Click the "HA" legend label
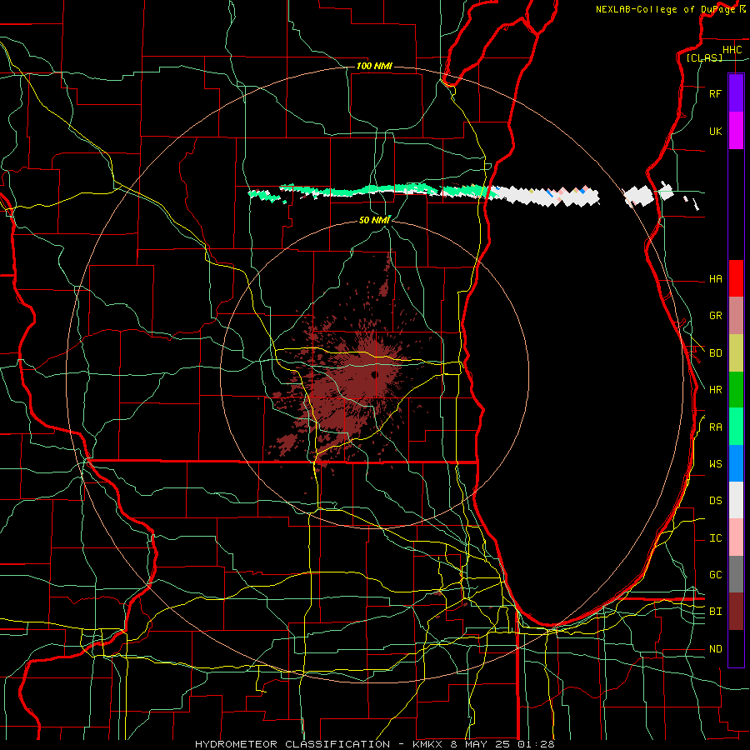Image resolution: width=750 pixels, height=750 pixels. 715,278
